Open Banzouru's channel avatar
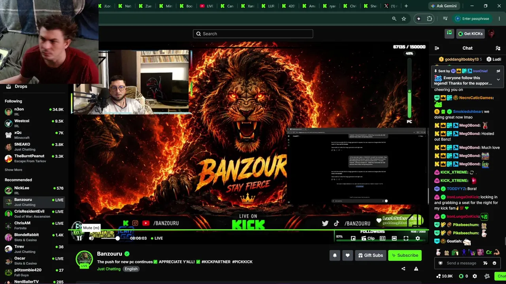This screenshot has width=506, height=284. [84, 259]
